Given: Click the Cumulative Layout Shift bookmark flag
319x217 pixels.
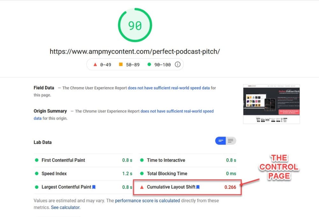Looking at the screenshot, I should pyautogui.click(x=198, y=187).
